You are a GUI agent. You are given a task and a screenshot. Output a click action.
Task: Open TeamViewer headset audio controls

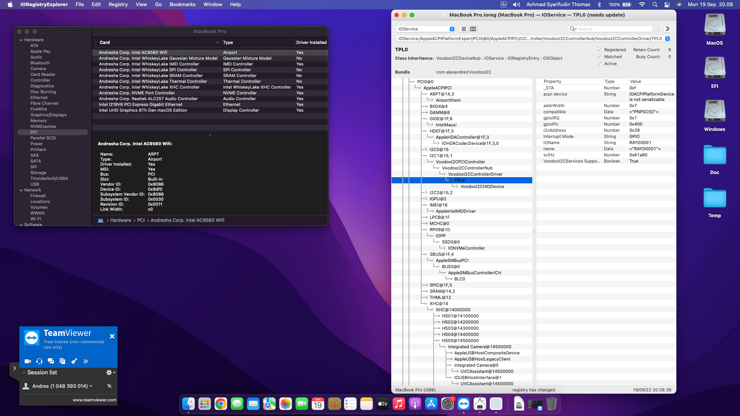pyautogui.click(x=39, y=361)
